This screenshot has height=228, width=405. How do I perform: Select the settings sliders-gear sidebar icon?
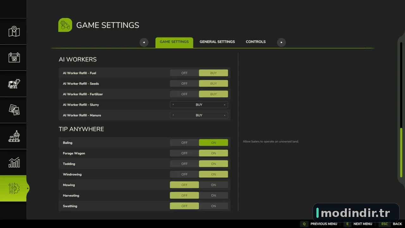(x=14, y=188)
